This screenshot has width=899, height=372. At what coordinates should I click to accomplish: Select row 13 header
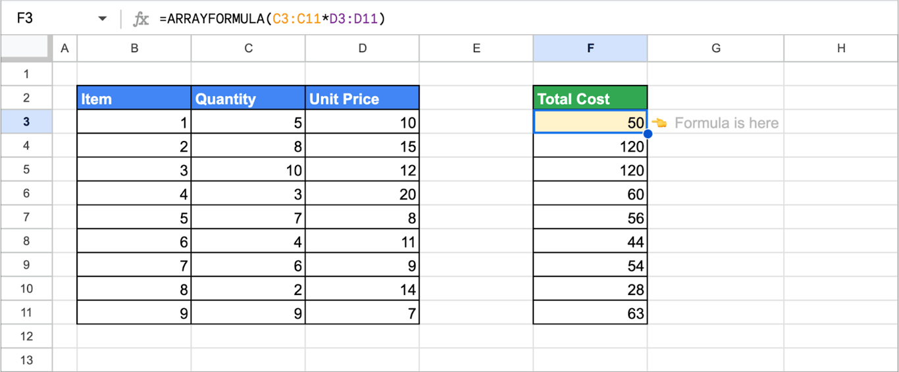click(x=26, y=360)
